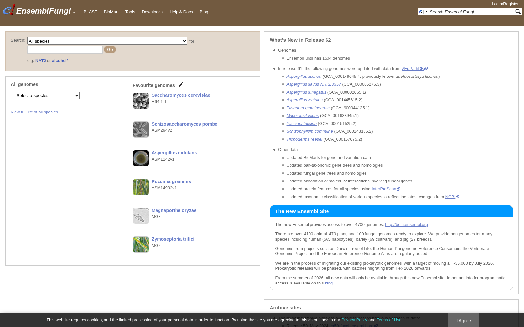This screenshot has height=327, width=524.
Task: Open Puccinia graminis genome link
Action: 171,181
